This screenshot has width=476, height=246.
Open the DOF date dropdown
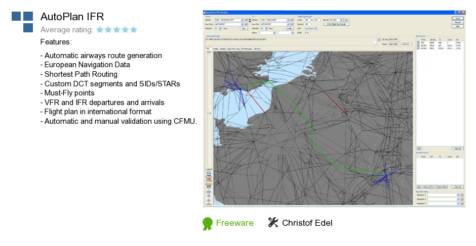(x=315, y=28)
